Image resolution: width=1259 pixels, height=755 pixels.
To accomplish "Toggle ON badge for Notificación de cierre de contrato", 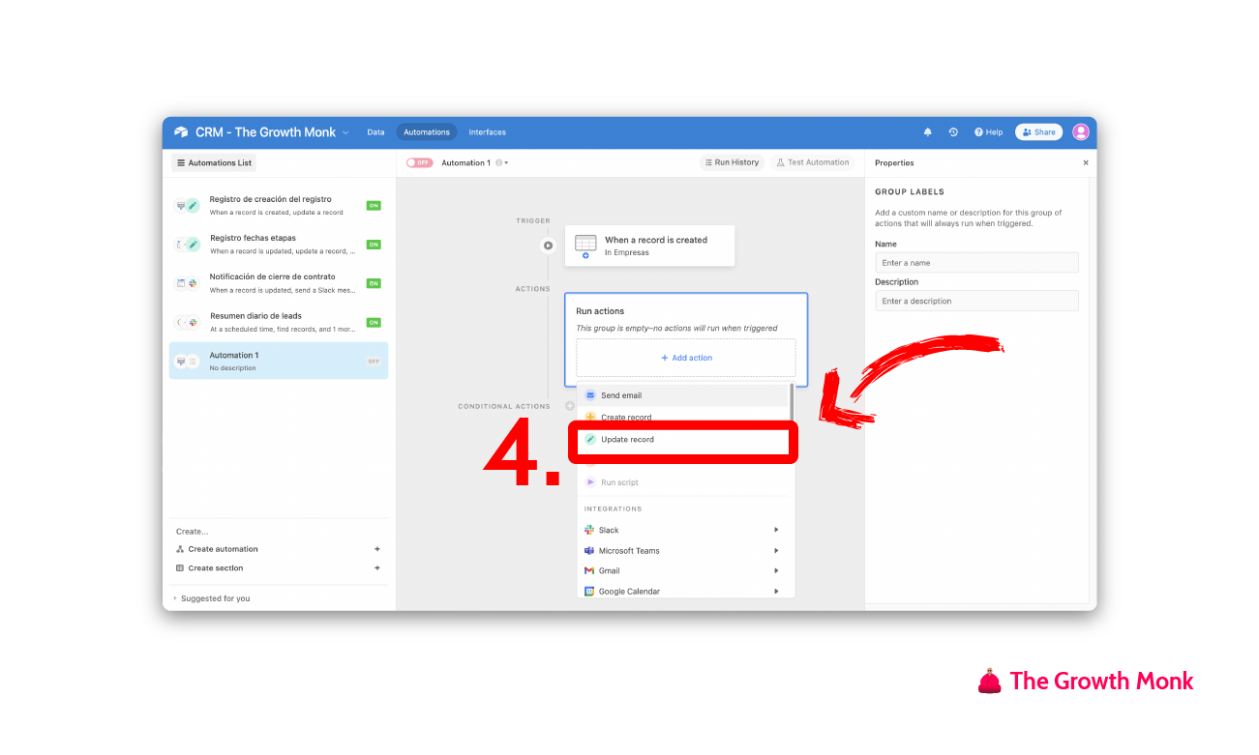I will click(x=374, y=283).
